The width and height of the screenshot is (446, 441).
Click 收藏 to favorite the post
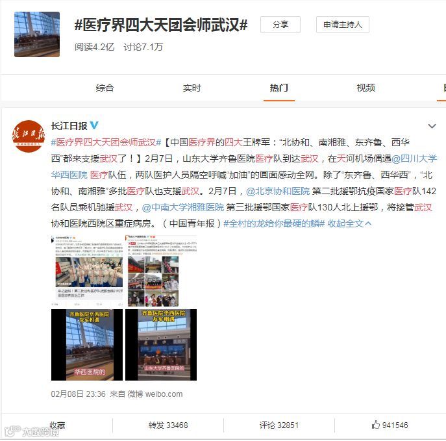[57, 425]
